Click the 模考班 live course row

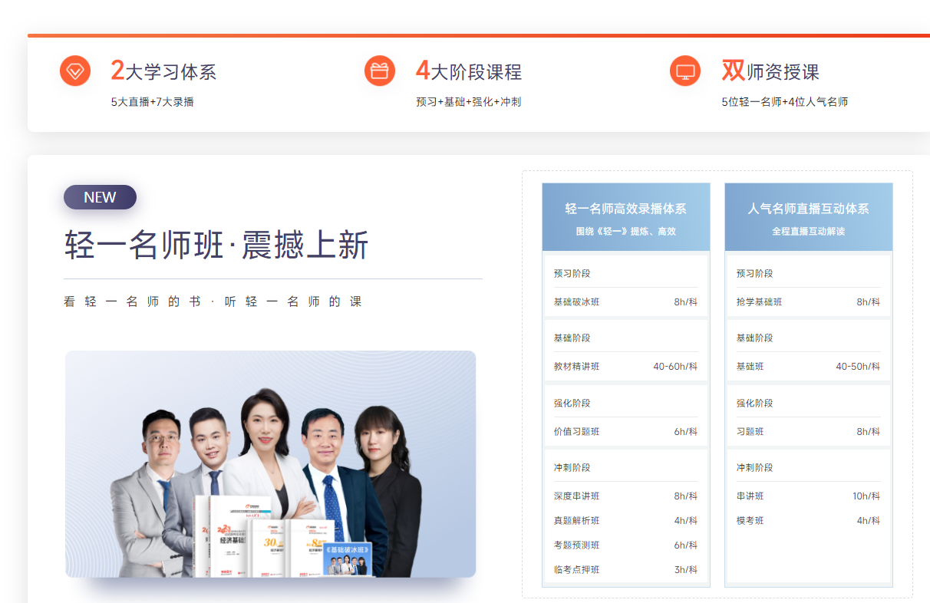[808, 521]
